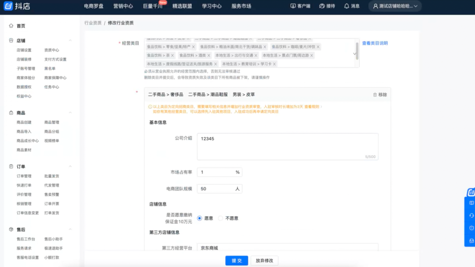Go to 营销中心 in top navigation
475x267 pixels.
pyautogui.click(x=123, y=6)
